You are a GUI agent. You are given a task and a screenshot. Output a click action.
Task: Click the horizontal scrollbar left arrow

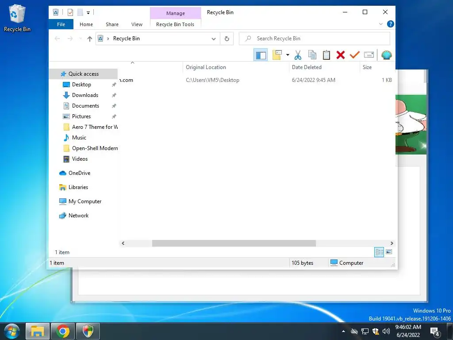(x=123, y=243)
